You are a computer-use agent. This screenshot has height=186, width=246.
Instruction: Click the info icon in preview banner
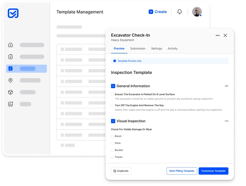(115, 61)
